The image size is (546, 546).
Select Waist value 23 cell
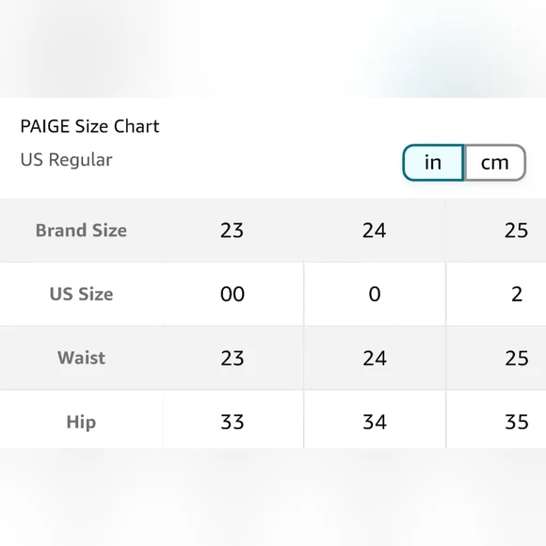233,358
